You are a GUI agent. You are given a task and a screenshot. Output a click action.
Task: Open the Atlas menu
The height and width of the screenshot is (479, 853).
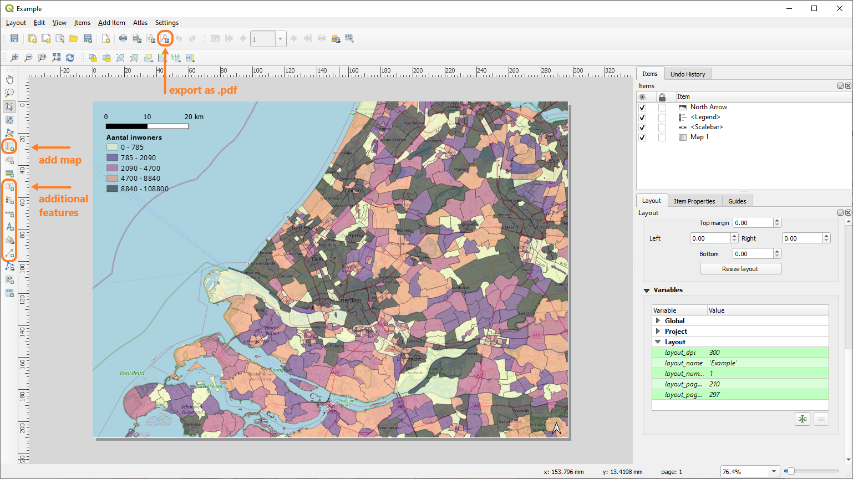[140, 23]
